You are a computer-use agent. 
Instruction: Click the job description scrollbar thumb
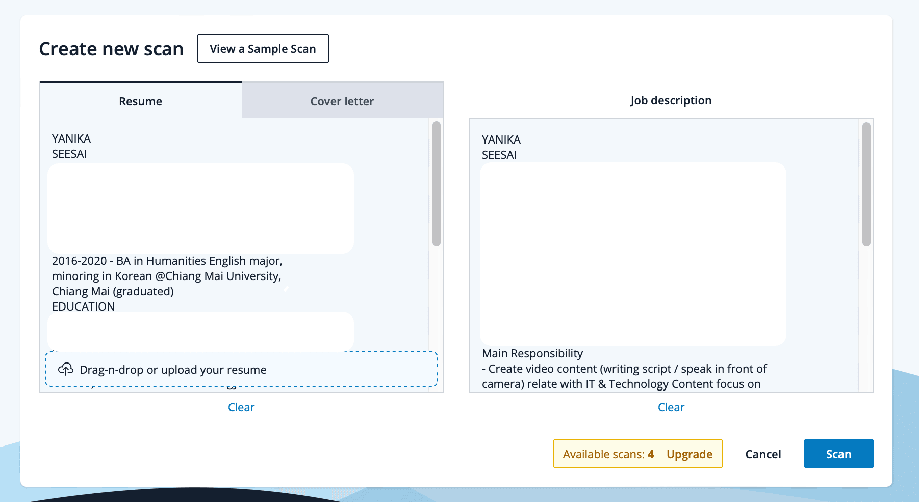[866, 184]
